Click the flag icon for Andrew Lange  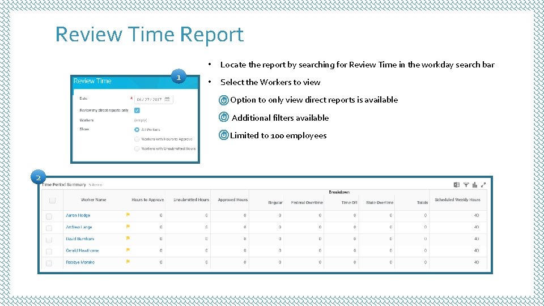click(x=128, y=227)
